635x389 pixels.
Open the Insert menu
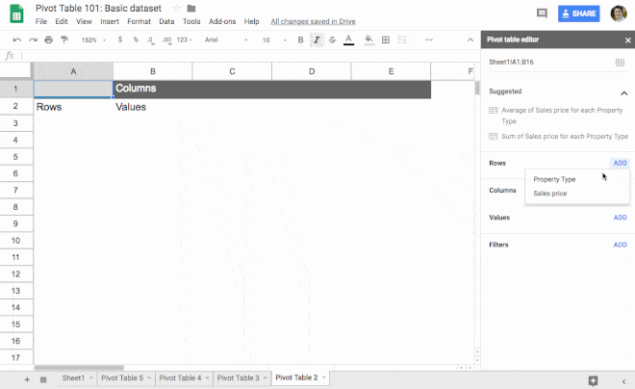(x=110, y=21)
